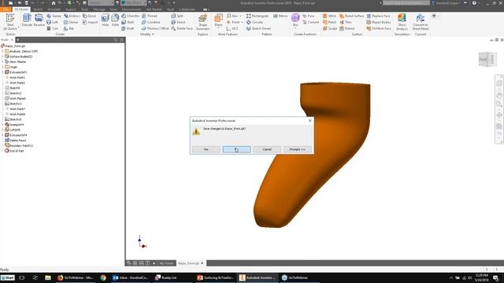Select the Combine tool
The image size is (504, 283).
coord(150,22)
